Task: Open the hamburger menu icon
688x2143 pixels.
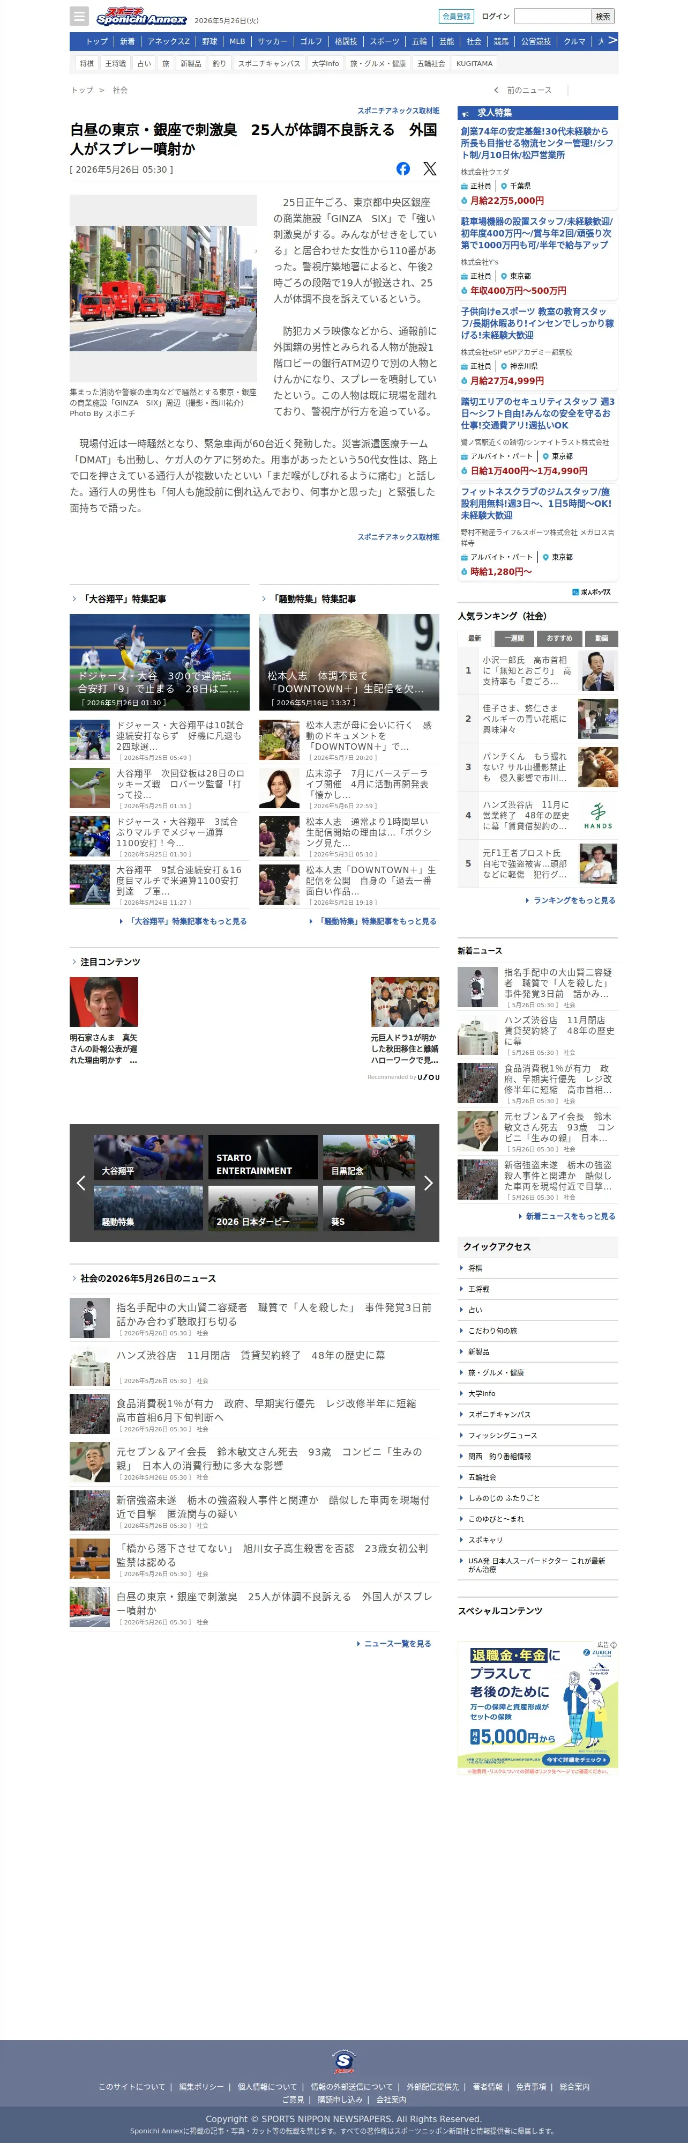Action: 79,17
